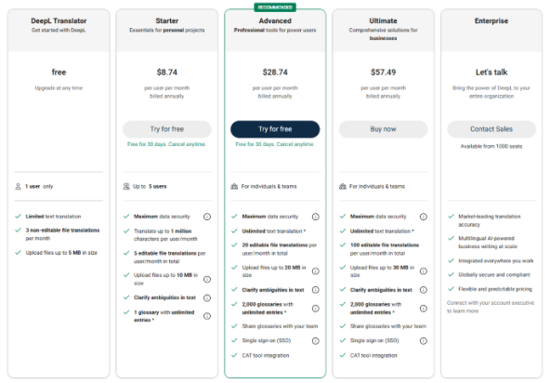Click info icon next to Starter 1 glossary
This screenshot has height=383, width=550.
207,316
